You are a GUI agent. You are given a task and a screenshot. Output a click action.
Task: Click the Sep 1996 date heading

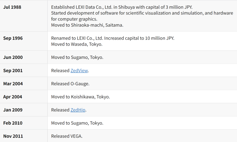tap(13, 38)
